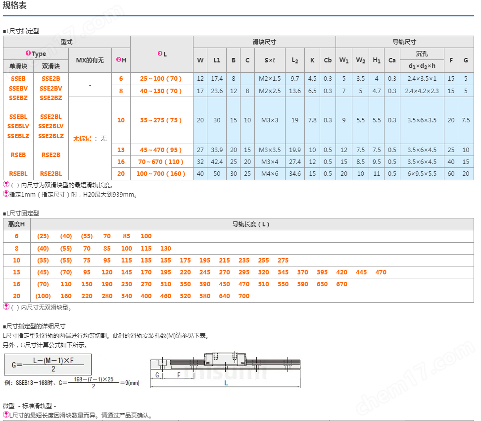481x421 pixels.
Task: Click the MX的有无 header cell
Action: coord(90,60)
